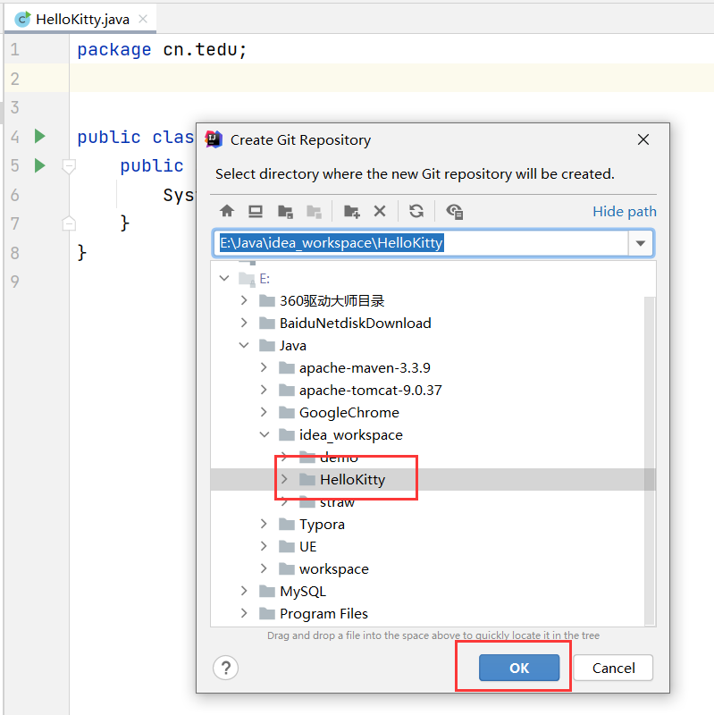Expand the MySQL folder
Image resolution: width=714 pixels, height=715 pixels.
(x=244, y=591)
